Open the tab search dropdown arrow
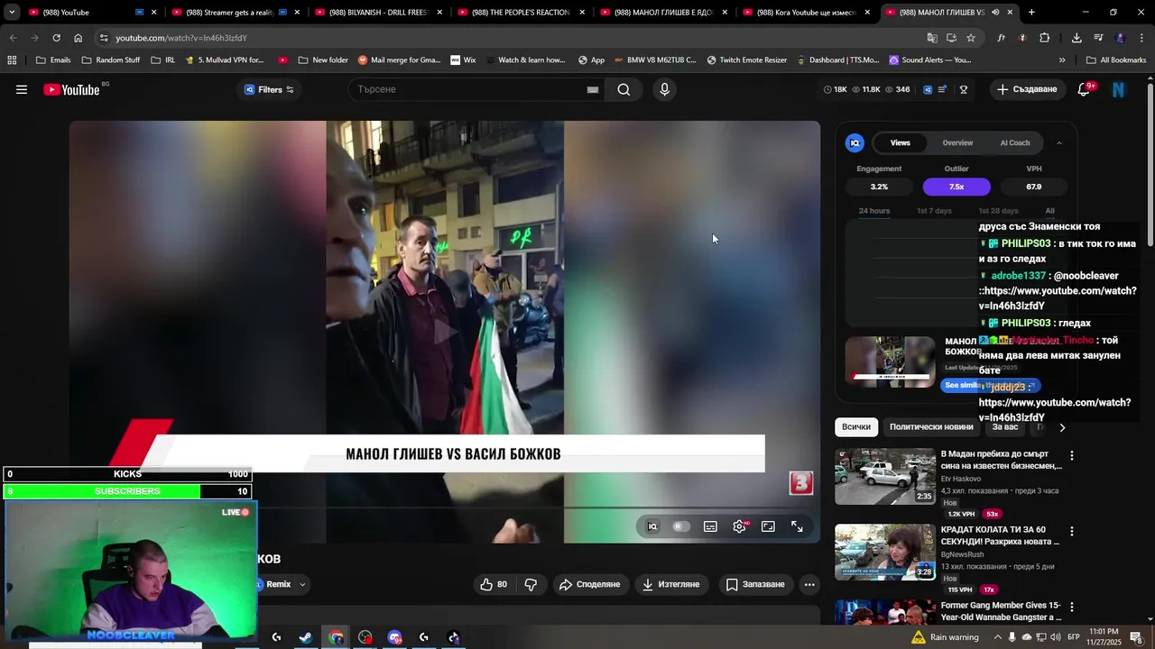Screen dimensions: 1155x649 (12, 13)
